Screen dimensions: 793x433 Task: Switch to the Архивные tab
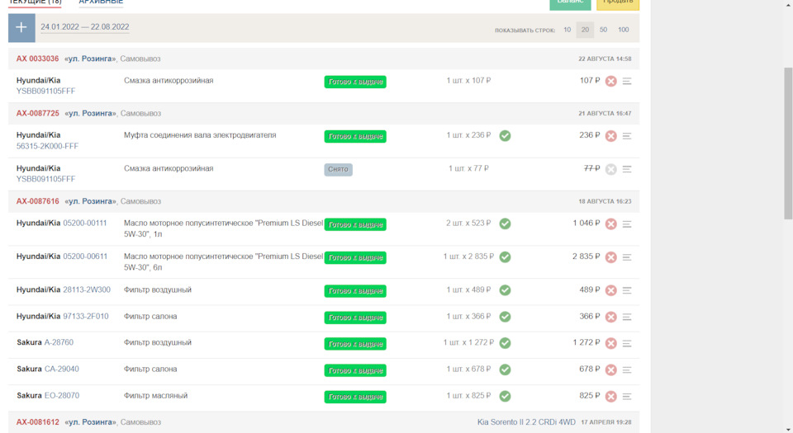point(101,2)
